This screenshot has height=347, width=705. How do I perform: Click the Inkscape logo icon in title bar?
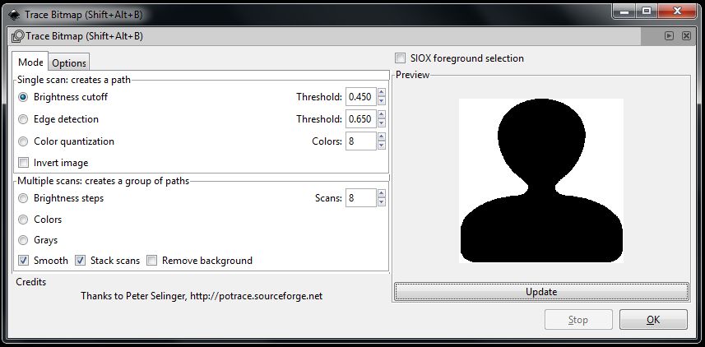coord(14,14)
